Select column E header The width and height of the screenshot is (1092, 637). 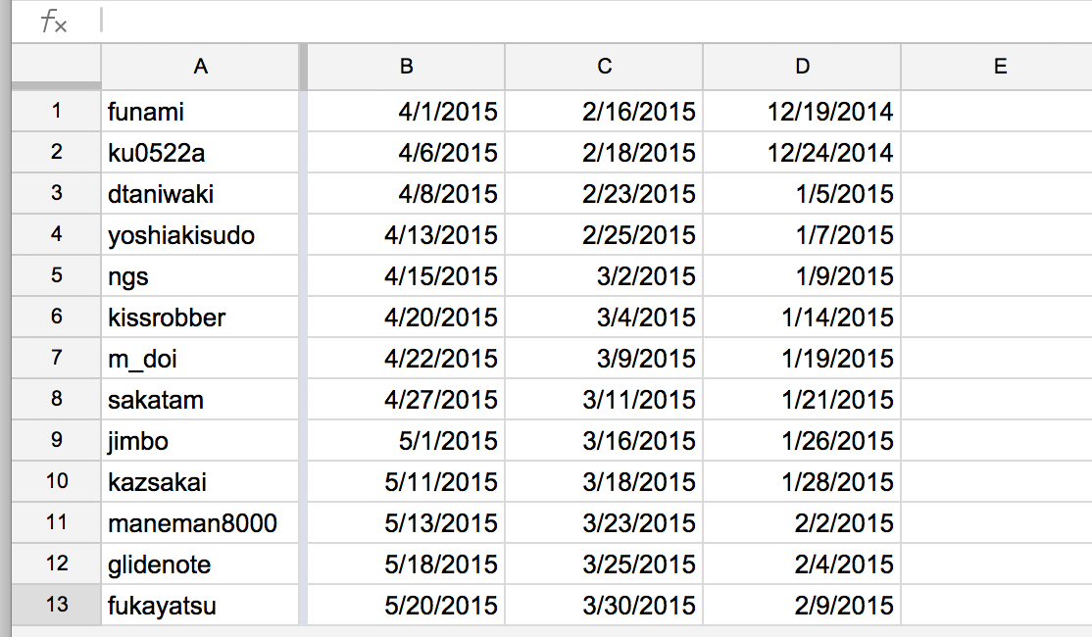pos(999,67)
